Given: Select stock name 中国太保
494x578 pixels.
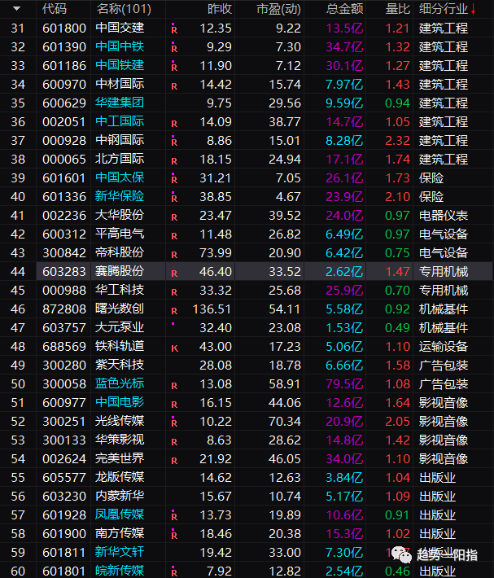Looking at the screenshot, I should pos(120,177).
